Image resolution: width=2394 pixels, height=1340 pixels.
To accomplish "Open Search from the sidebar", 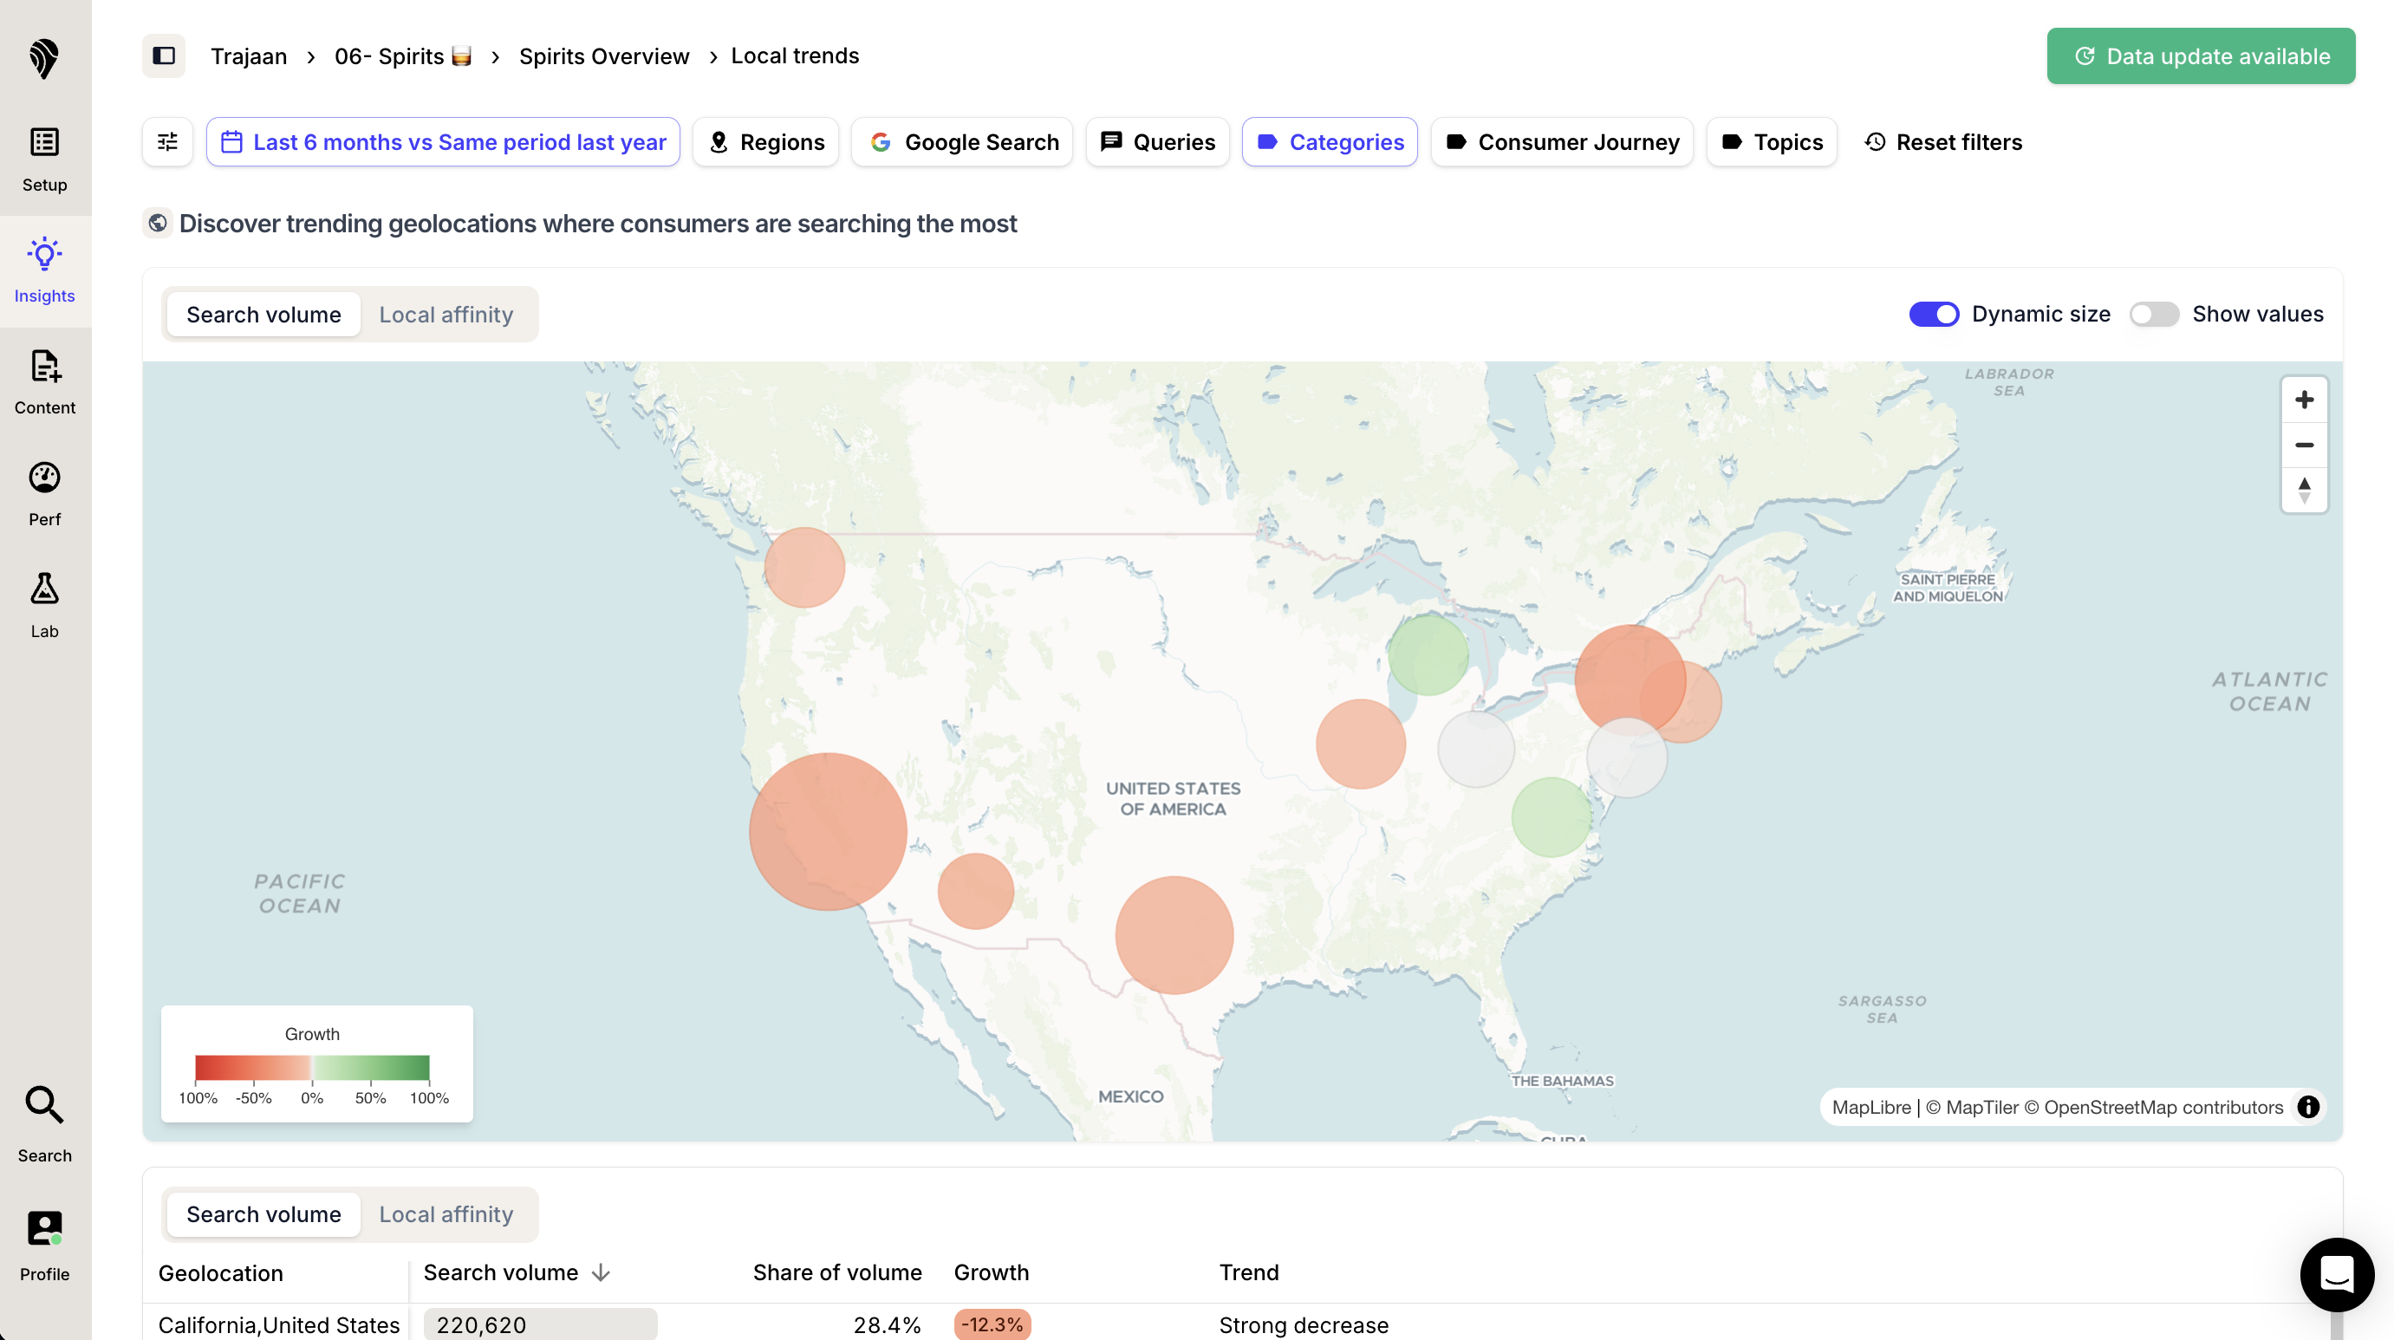I will pos(43,1124).
